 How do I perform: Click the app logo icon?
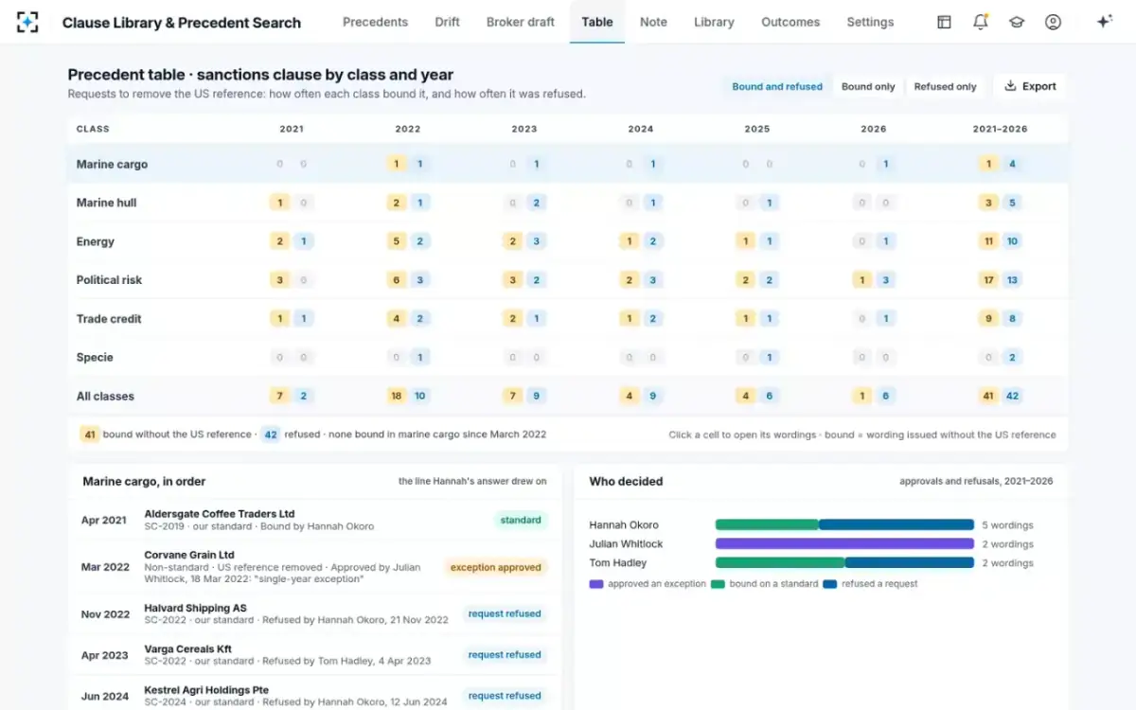click(27, 22)
